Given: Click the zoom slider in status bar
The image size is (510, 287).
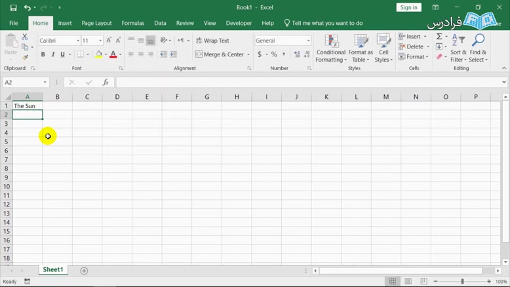Looking at the screenshot, I should [x=462, y=281].
